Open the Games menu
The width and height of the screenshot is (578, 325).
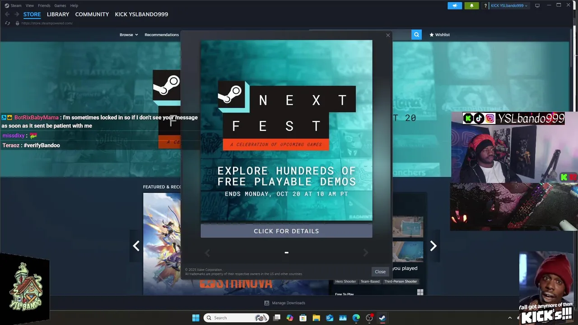[60, 5]
